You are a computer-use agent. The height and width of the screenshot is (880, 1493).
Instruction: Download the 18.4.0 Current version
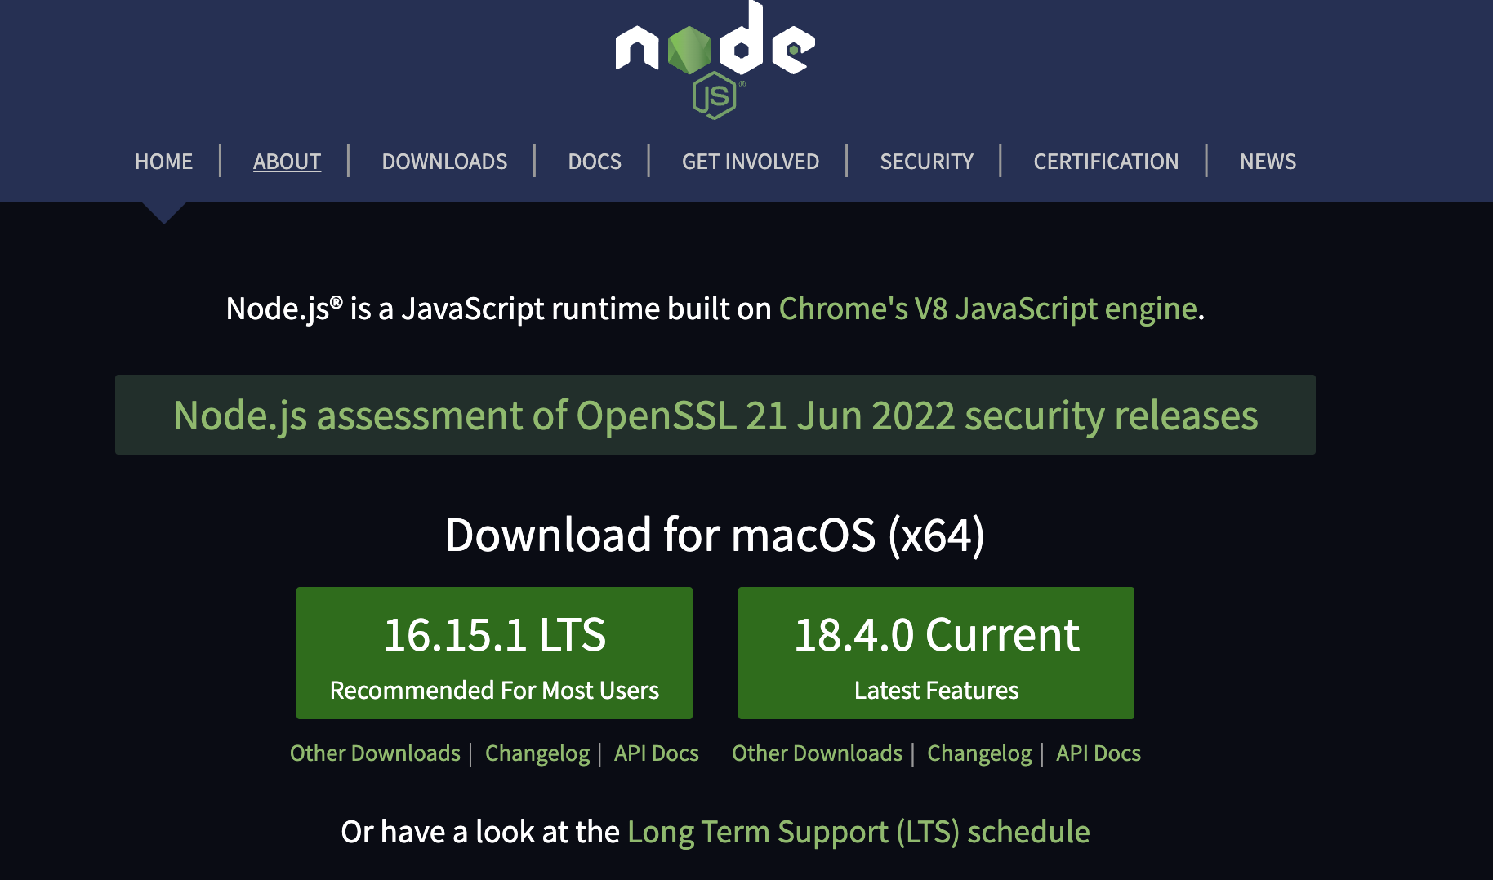(x=936, y=653)
